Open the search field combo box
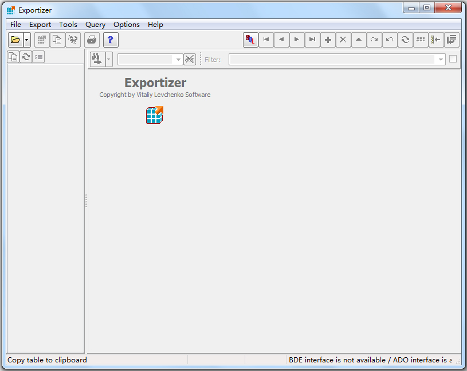Image resolution: width=467 pixels, height=371 pixels. coord(150,60)
